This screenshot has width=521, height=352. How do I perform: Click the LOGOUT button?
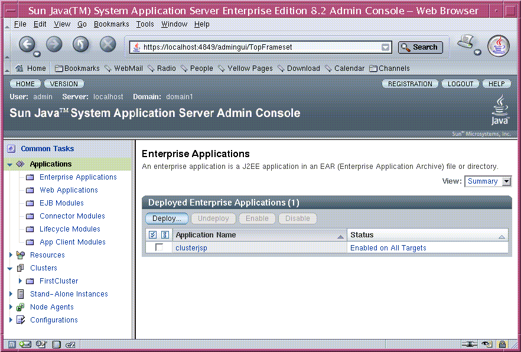pyautogui.click(x=460, y=84)
